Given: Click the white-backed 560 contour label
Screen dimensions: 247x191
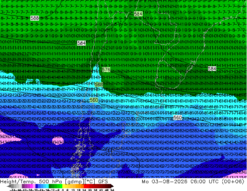Looking at the screenshot, I should point(178,118).
